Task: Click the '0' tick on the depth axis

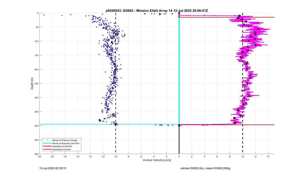Action: pos(37,13)
